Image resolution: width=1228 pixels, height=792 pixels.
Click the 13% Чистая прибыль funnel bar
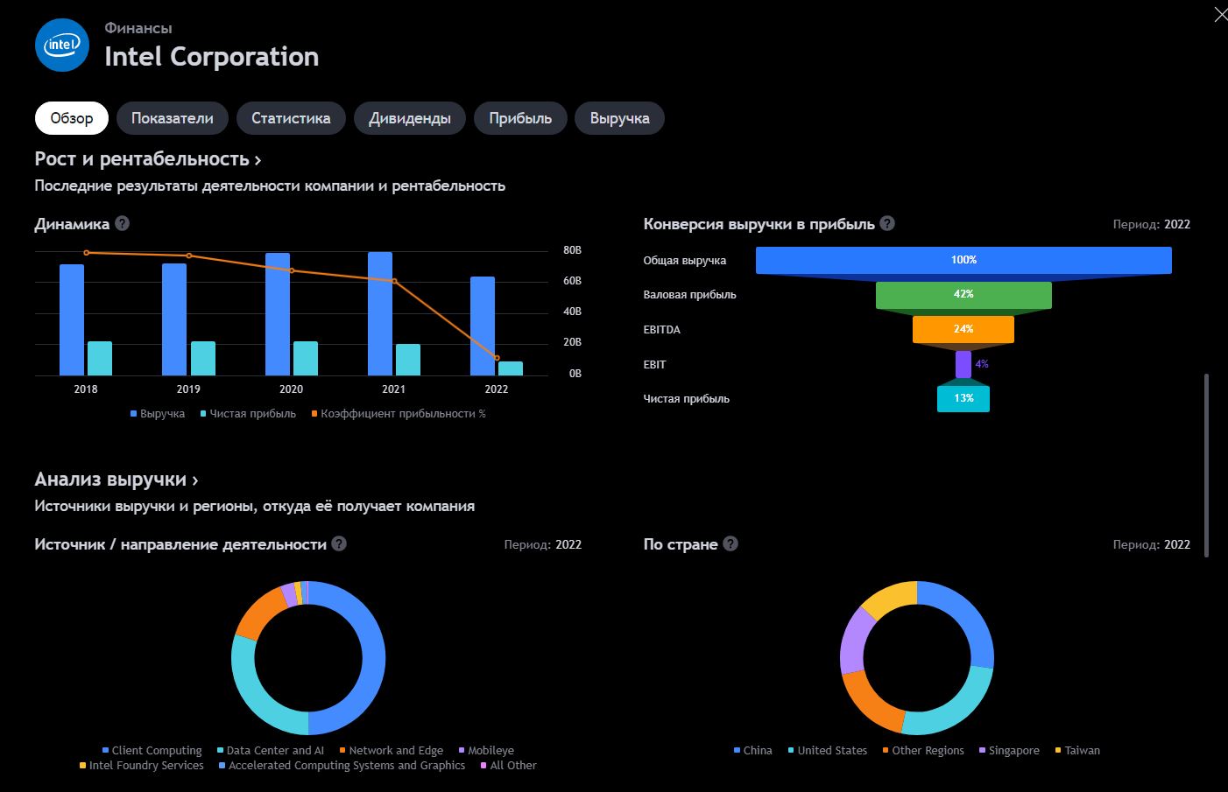tap(963, 398)
